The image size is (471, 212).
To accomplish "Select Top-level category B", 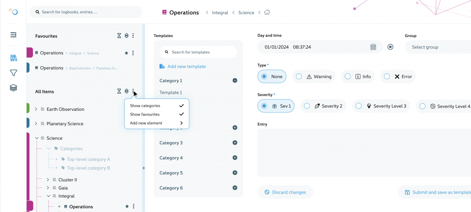I will 88,168.
